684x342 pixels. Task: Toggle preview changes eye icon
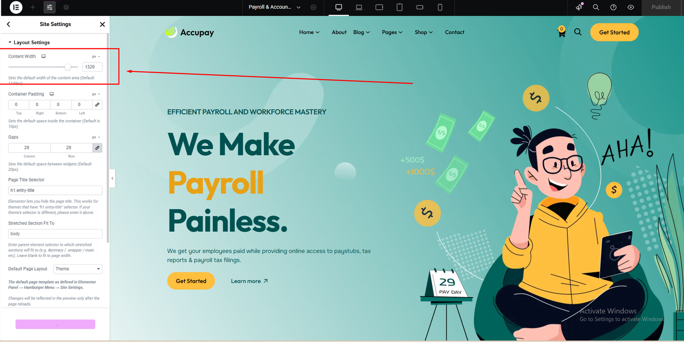(x=631, y=7)
